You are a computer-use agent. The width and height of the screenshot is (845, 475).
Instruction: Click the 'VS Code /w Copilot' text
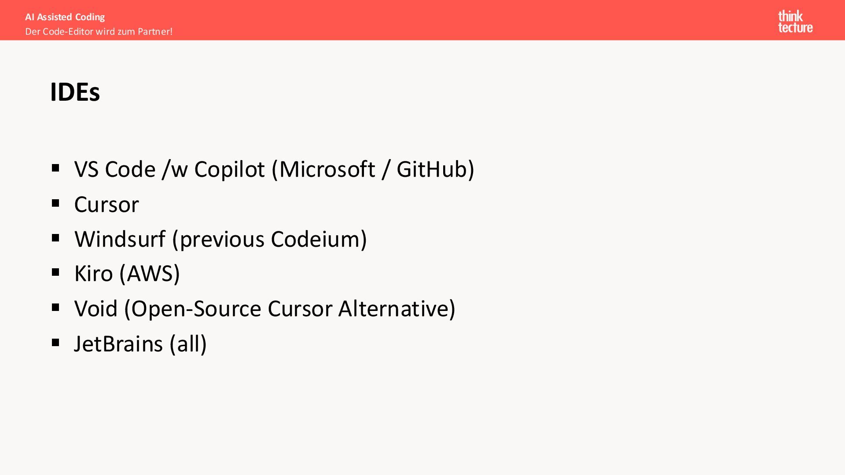pyautogui.click(x=169, y=169)
